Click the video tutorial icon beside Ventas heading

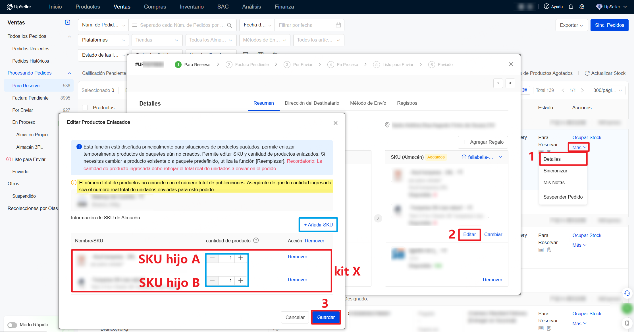click(x=68, y=22)
